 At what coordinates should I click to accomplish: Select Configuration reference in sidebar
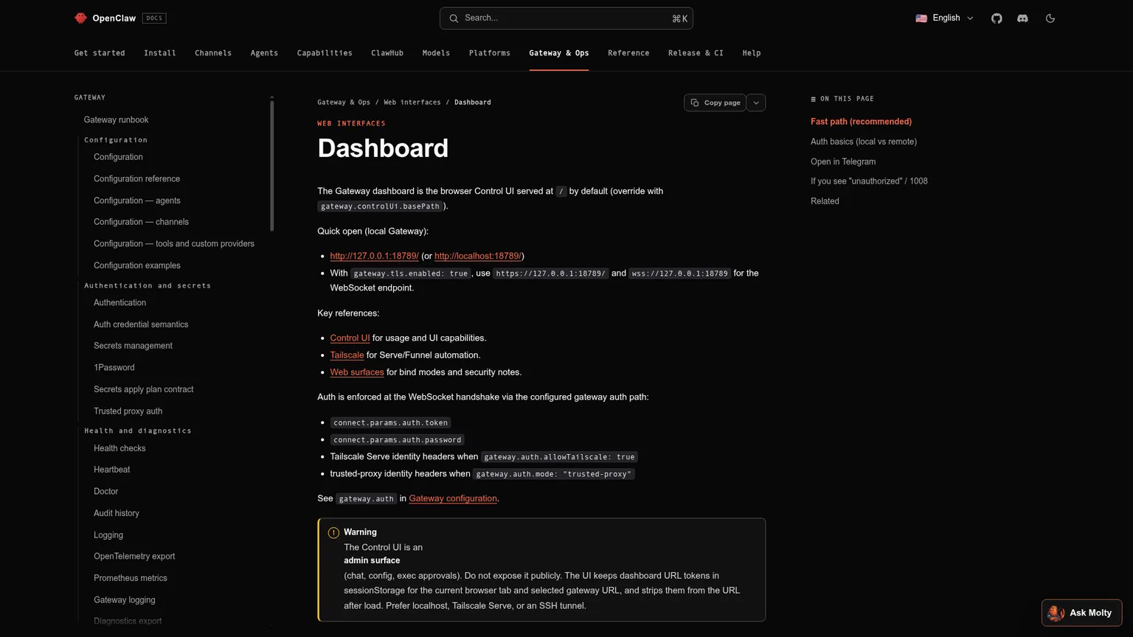(x=136, y=179)
